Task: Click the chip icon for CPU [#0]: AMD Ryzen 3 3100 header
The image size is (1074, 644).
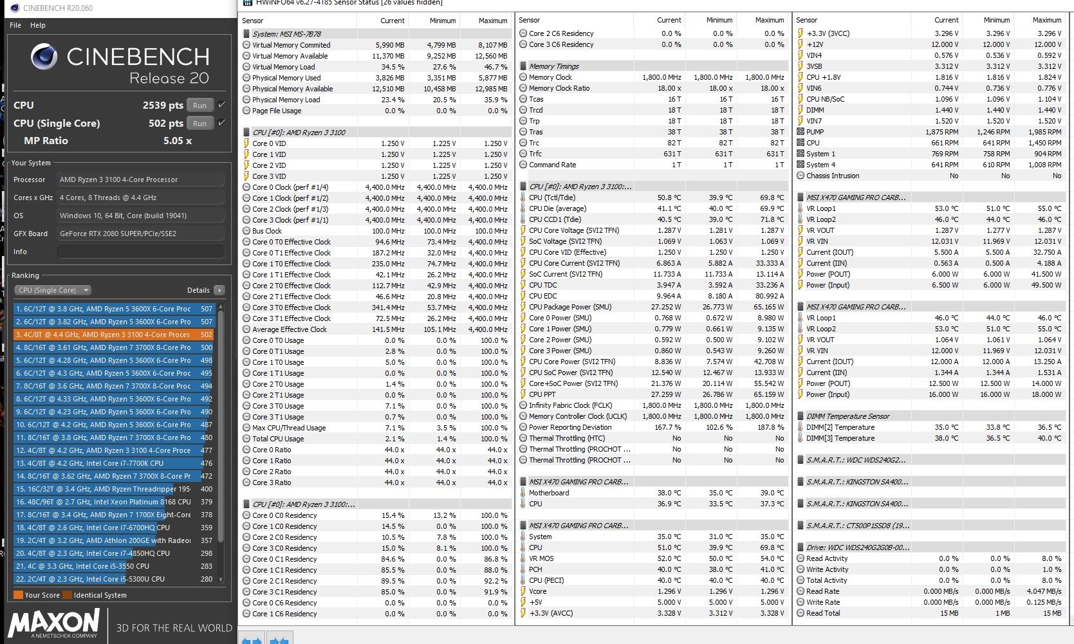Action: (246, 133)
